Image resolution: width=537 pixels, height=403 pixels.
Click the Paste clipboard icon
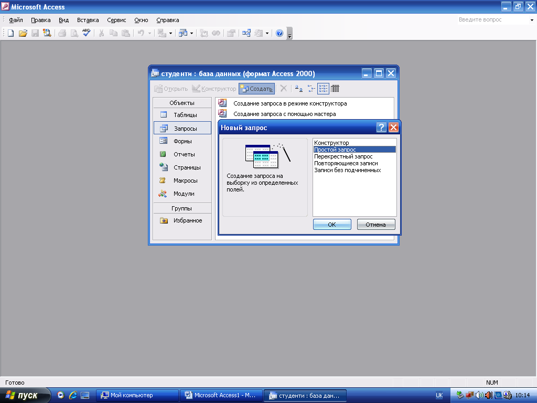126,33
